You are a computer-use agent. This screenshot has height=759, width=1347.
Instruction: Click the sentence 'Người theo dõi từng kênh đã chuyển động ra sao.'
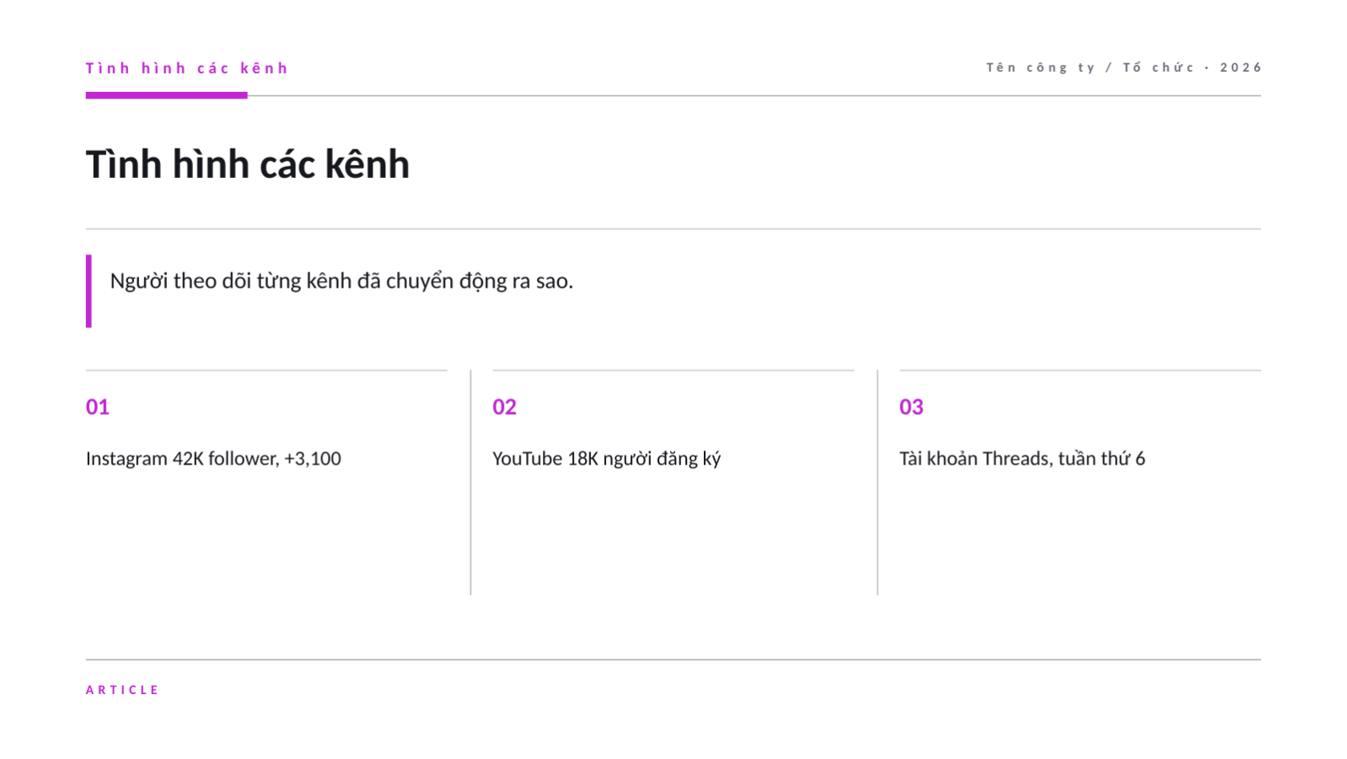point(341,281)
